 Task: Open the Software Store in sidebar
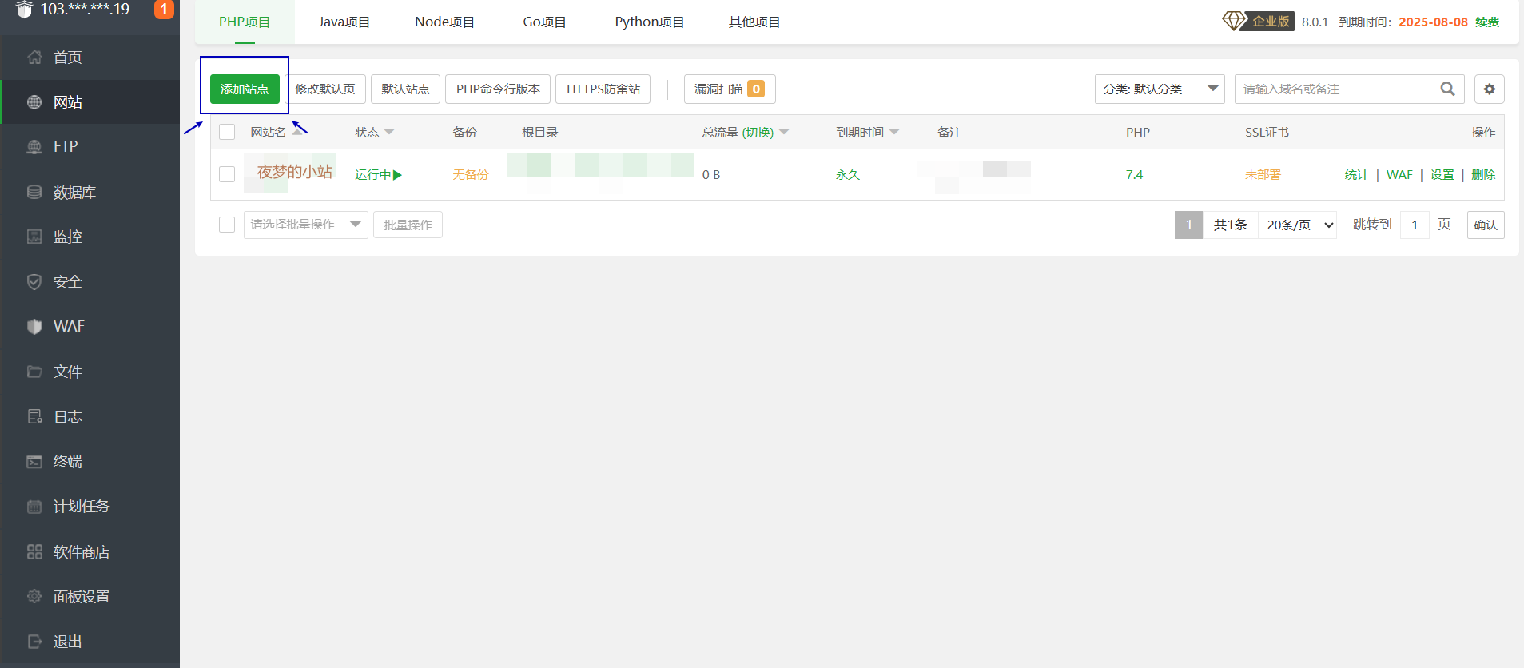coord(81,552)
